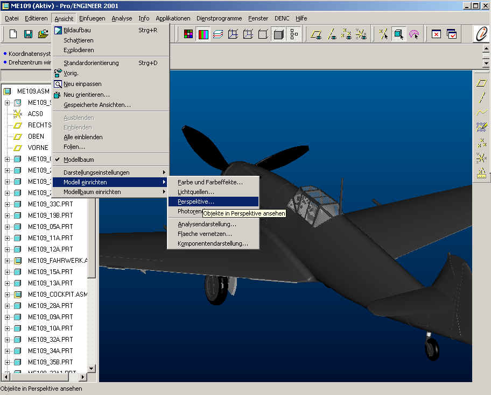Open the Einfuegen menu
The width and height of the screenshot is (491, 395).
pyautogui.click(x=92, y=18)
